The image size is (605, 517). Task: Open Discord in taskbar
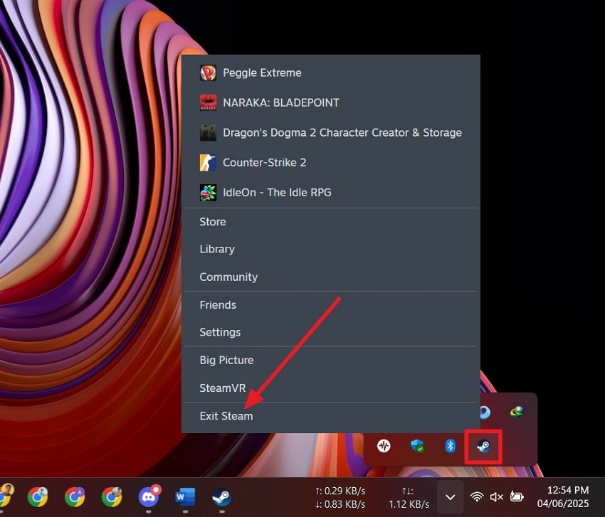149,496
